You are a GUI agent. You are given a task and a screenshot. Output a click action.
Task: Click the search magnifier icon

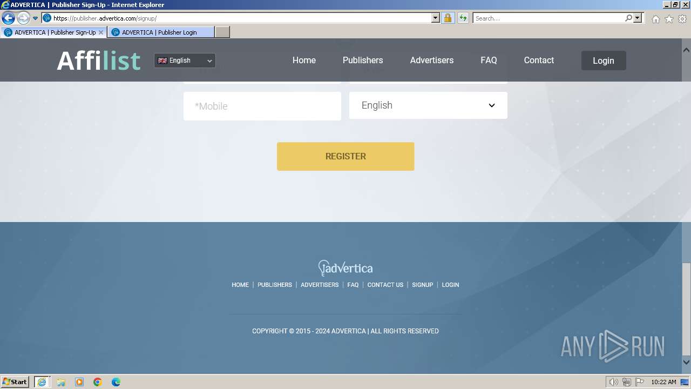coord(628,18)
